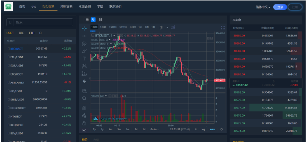Viewport: 306px width, 142px height.
Task: Open the indicators chart icon
Action: point(173,27)
